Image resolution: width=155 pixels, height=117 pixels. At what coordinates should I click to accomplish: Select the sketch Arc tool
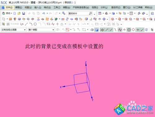pyautogui.click(x=31, y=24)
